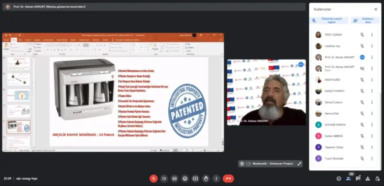
Task: Mute IFFET GÜNEN's microphone
Action: pos(362,35)
